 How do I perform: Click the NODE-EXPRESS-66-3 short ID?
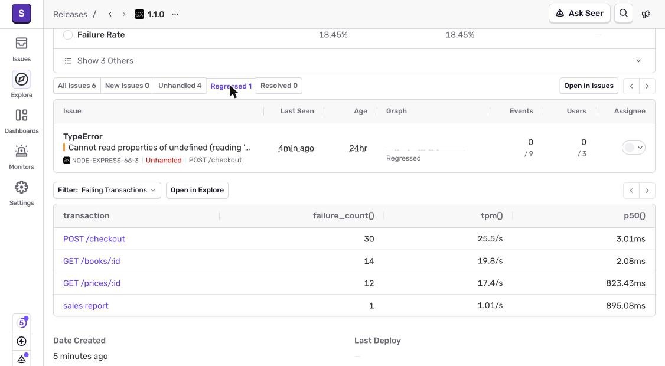105,161
